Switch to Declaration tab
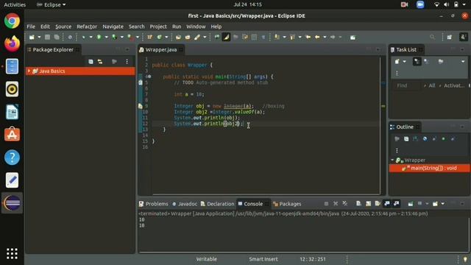 [x=217, y=204]
